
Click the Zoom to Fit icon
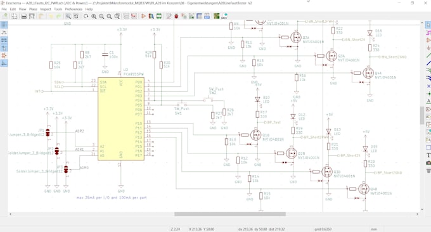click(109, 16)
